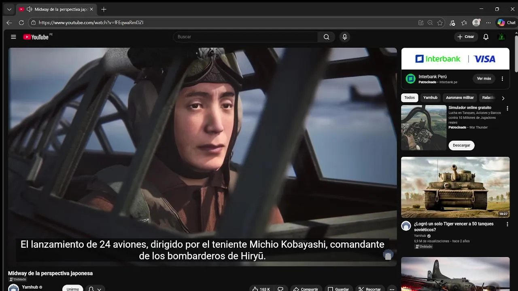This screenshot has height=291, width=518.
Task: Open the media control music-note icon
Action: (x=452, y=23)
